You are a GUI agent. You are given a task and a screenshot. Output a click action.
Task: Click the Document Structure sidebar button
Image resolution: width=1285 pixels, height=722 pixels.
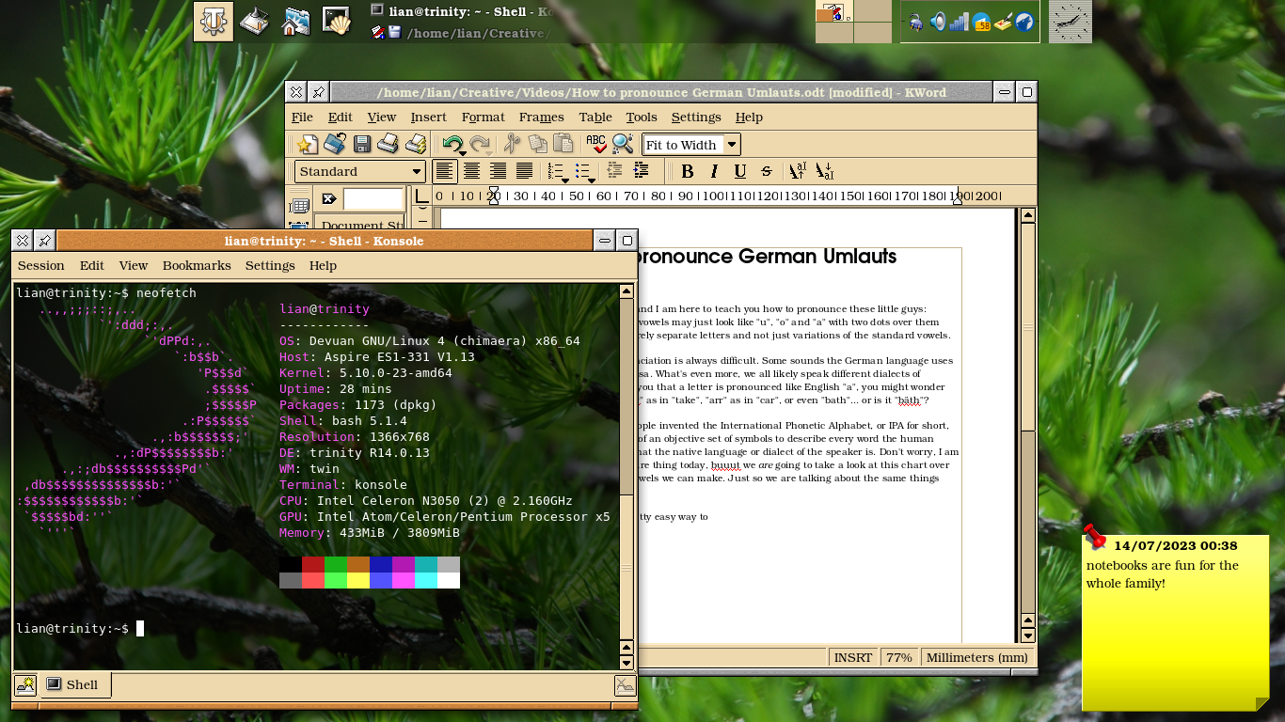[359, 225]
